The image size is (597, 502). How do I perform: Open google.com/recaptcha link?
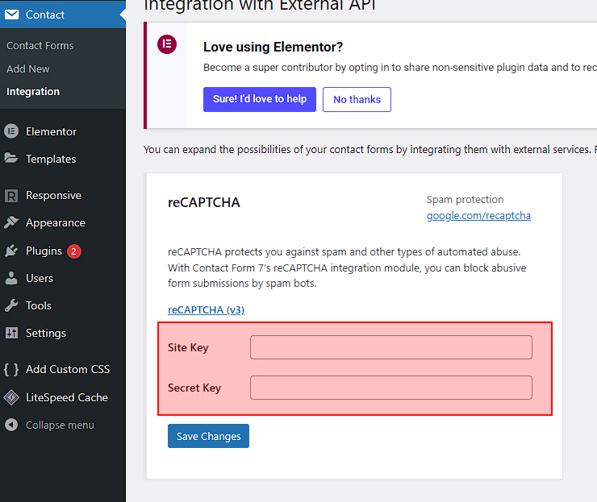tap(478, 216)
